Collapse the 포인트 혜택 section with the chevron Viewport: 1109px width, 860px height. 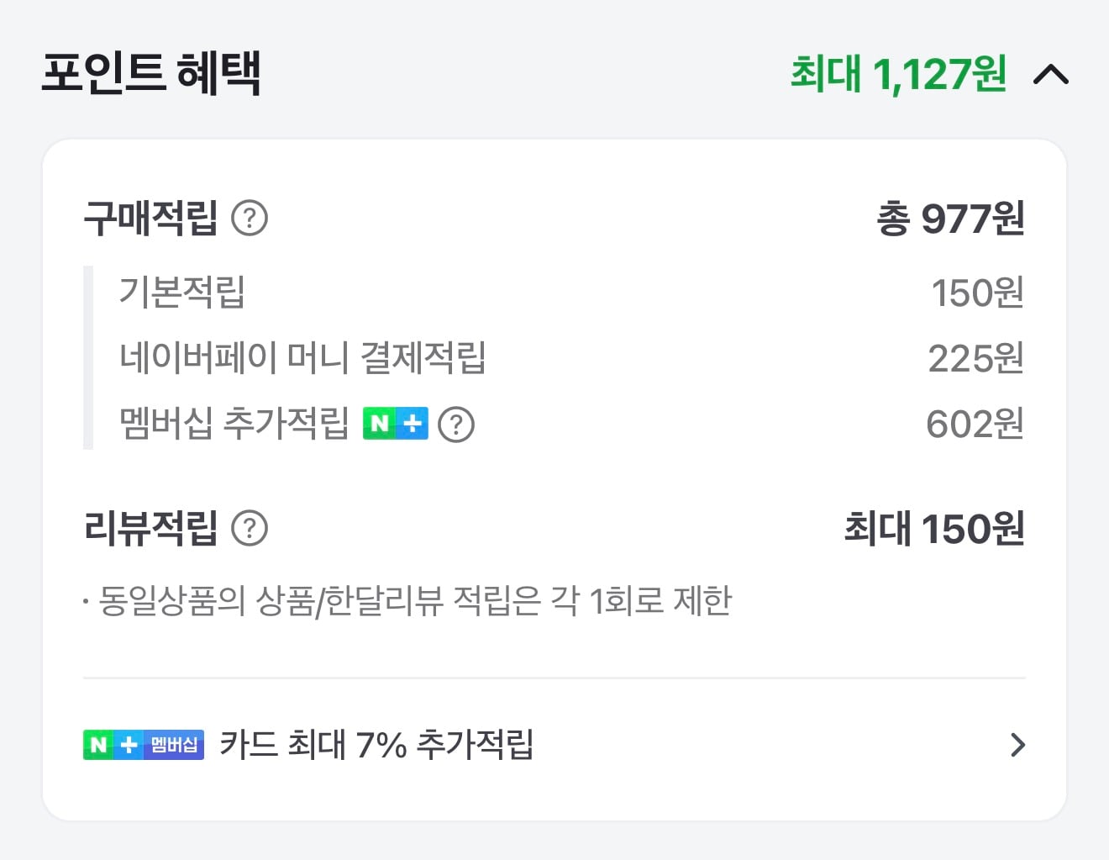pos(1051,74)
